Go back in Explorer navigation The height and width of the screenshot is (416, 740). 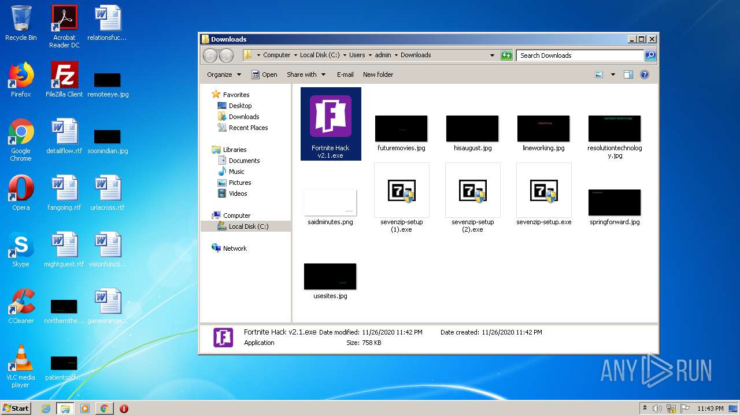pos(210,55)
